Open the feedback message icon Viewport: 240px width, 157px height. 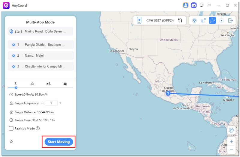pos(202,5)
